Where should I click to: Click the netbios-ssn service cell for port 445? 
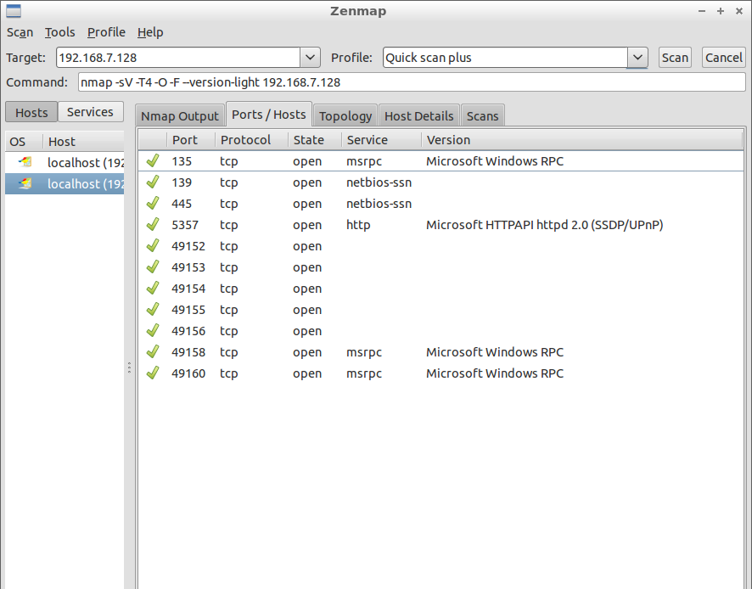[379, 204]
